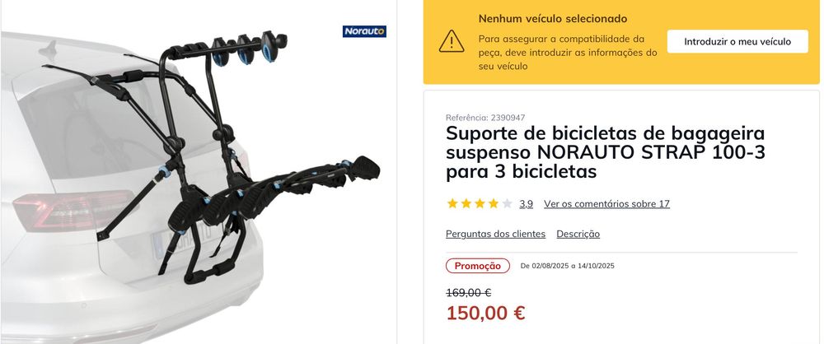Image resolution: width=824 pixels, height=344 pixels.
Task: Click the 150,00 € promotional price
Action: click(x=485, y=313)
